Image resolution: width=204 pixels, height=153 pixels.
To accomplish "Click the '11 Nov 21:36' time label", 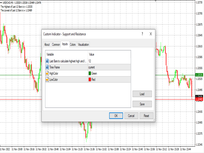I will coord(89,149).
